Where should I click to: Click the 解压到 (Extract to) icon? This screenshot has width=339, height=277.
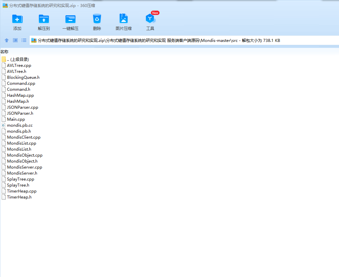click(44, 19)
